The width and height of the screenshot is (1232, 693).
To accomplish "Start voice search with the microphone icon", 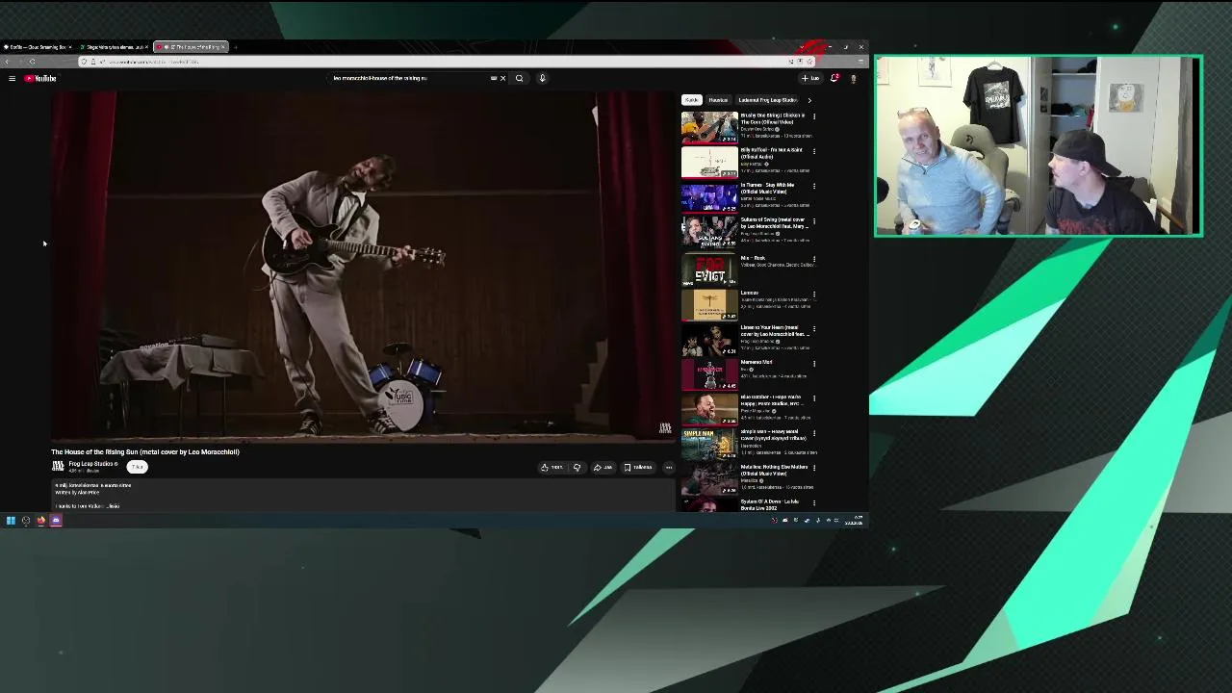I will click(542, 78).
